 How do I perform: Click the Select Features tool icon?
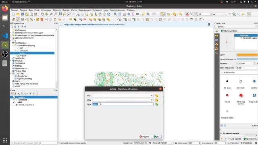(162, 14)
